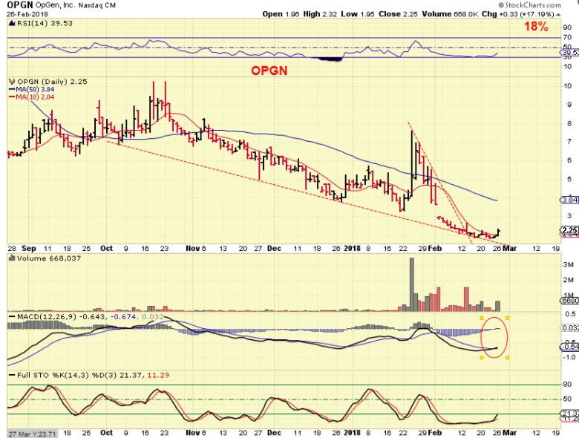Click the Close 2.25 value in header
The width and height of the screenshot is (579, 438).
click(x=398, y=14)
